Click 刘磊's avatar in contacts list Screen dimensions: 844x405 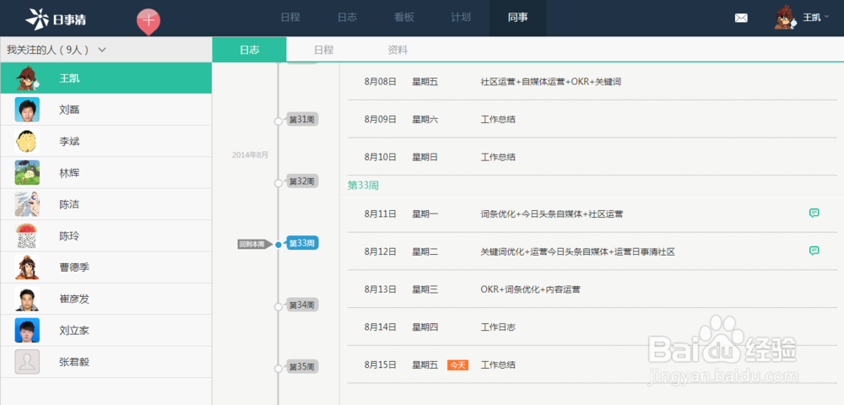tap(27, 110)
